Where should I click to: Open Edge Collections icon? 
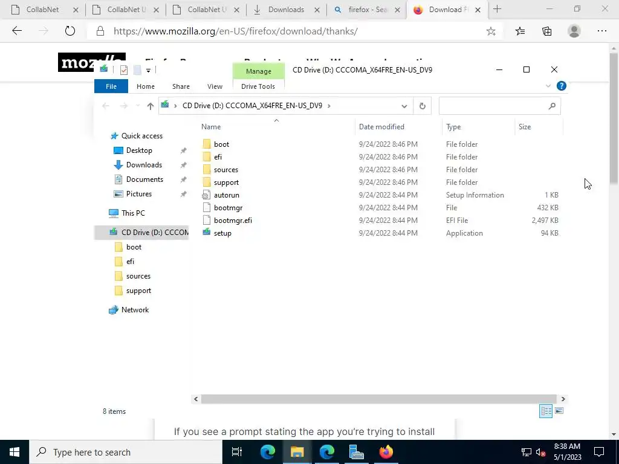coord(546,31)
